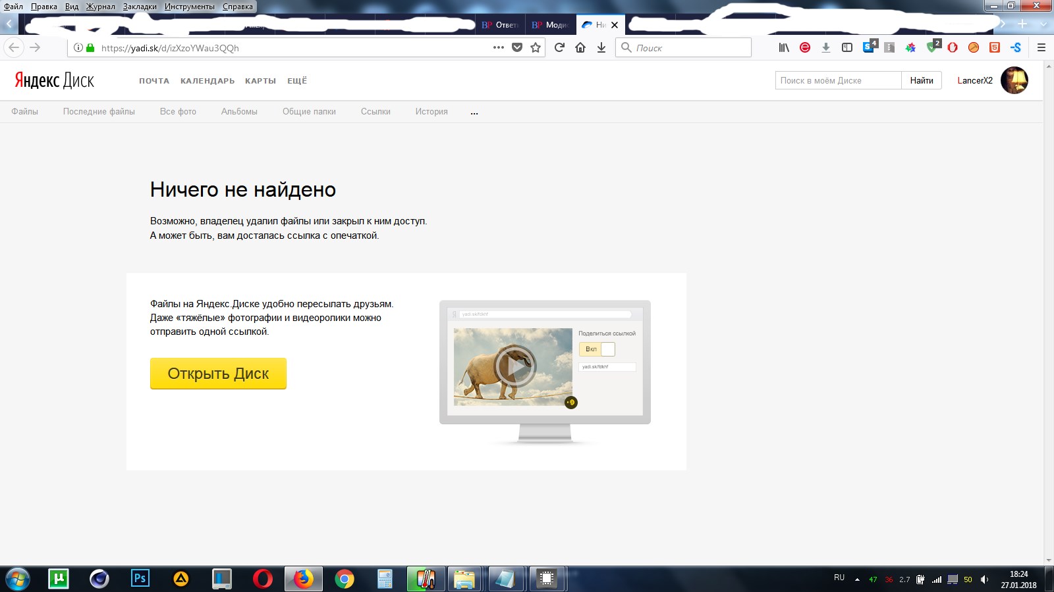Image resolution: width=1054 pixels, height=592 pixels.
Task: Open page actions three-dot menu
Action: coord(499,47)
